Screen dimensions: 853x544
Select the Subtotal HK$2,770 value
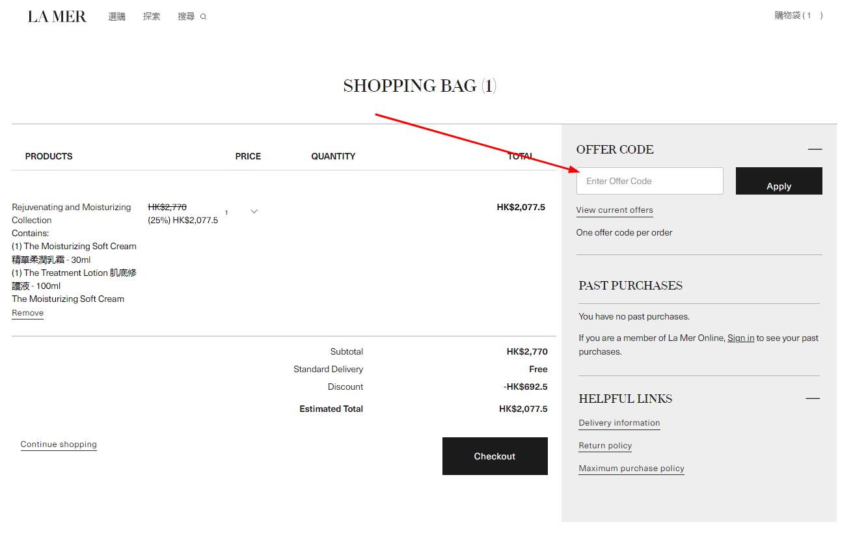527,351
